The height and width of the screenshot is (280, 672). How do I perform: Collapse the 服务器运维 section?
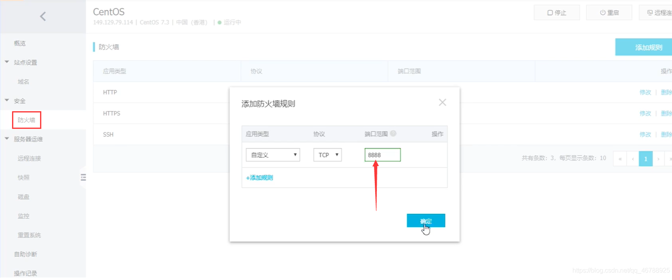tap(7, 139)
